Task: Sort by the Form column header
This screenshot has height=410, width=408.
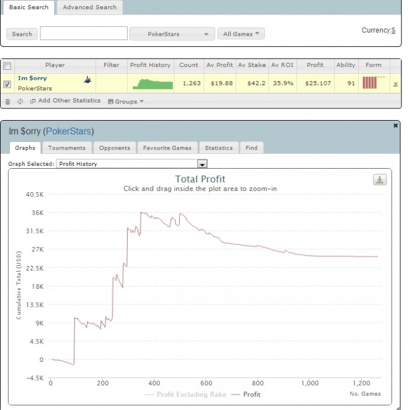Action: (373, 65)
